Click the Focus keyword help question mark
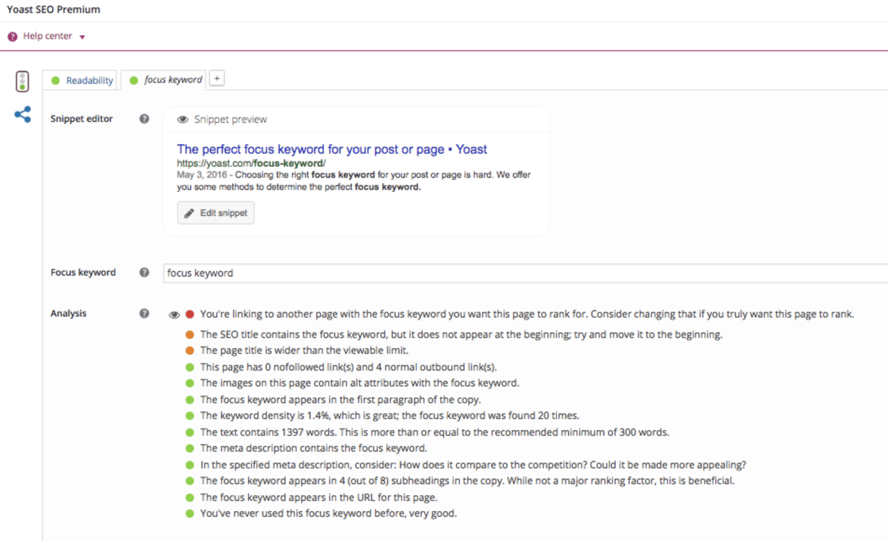Screen dimensions: 888x541 point(144,273)
